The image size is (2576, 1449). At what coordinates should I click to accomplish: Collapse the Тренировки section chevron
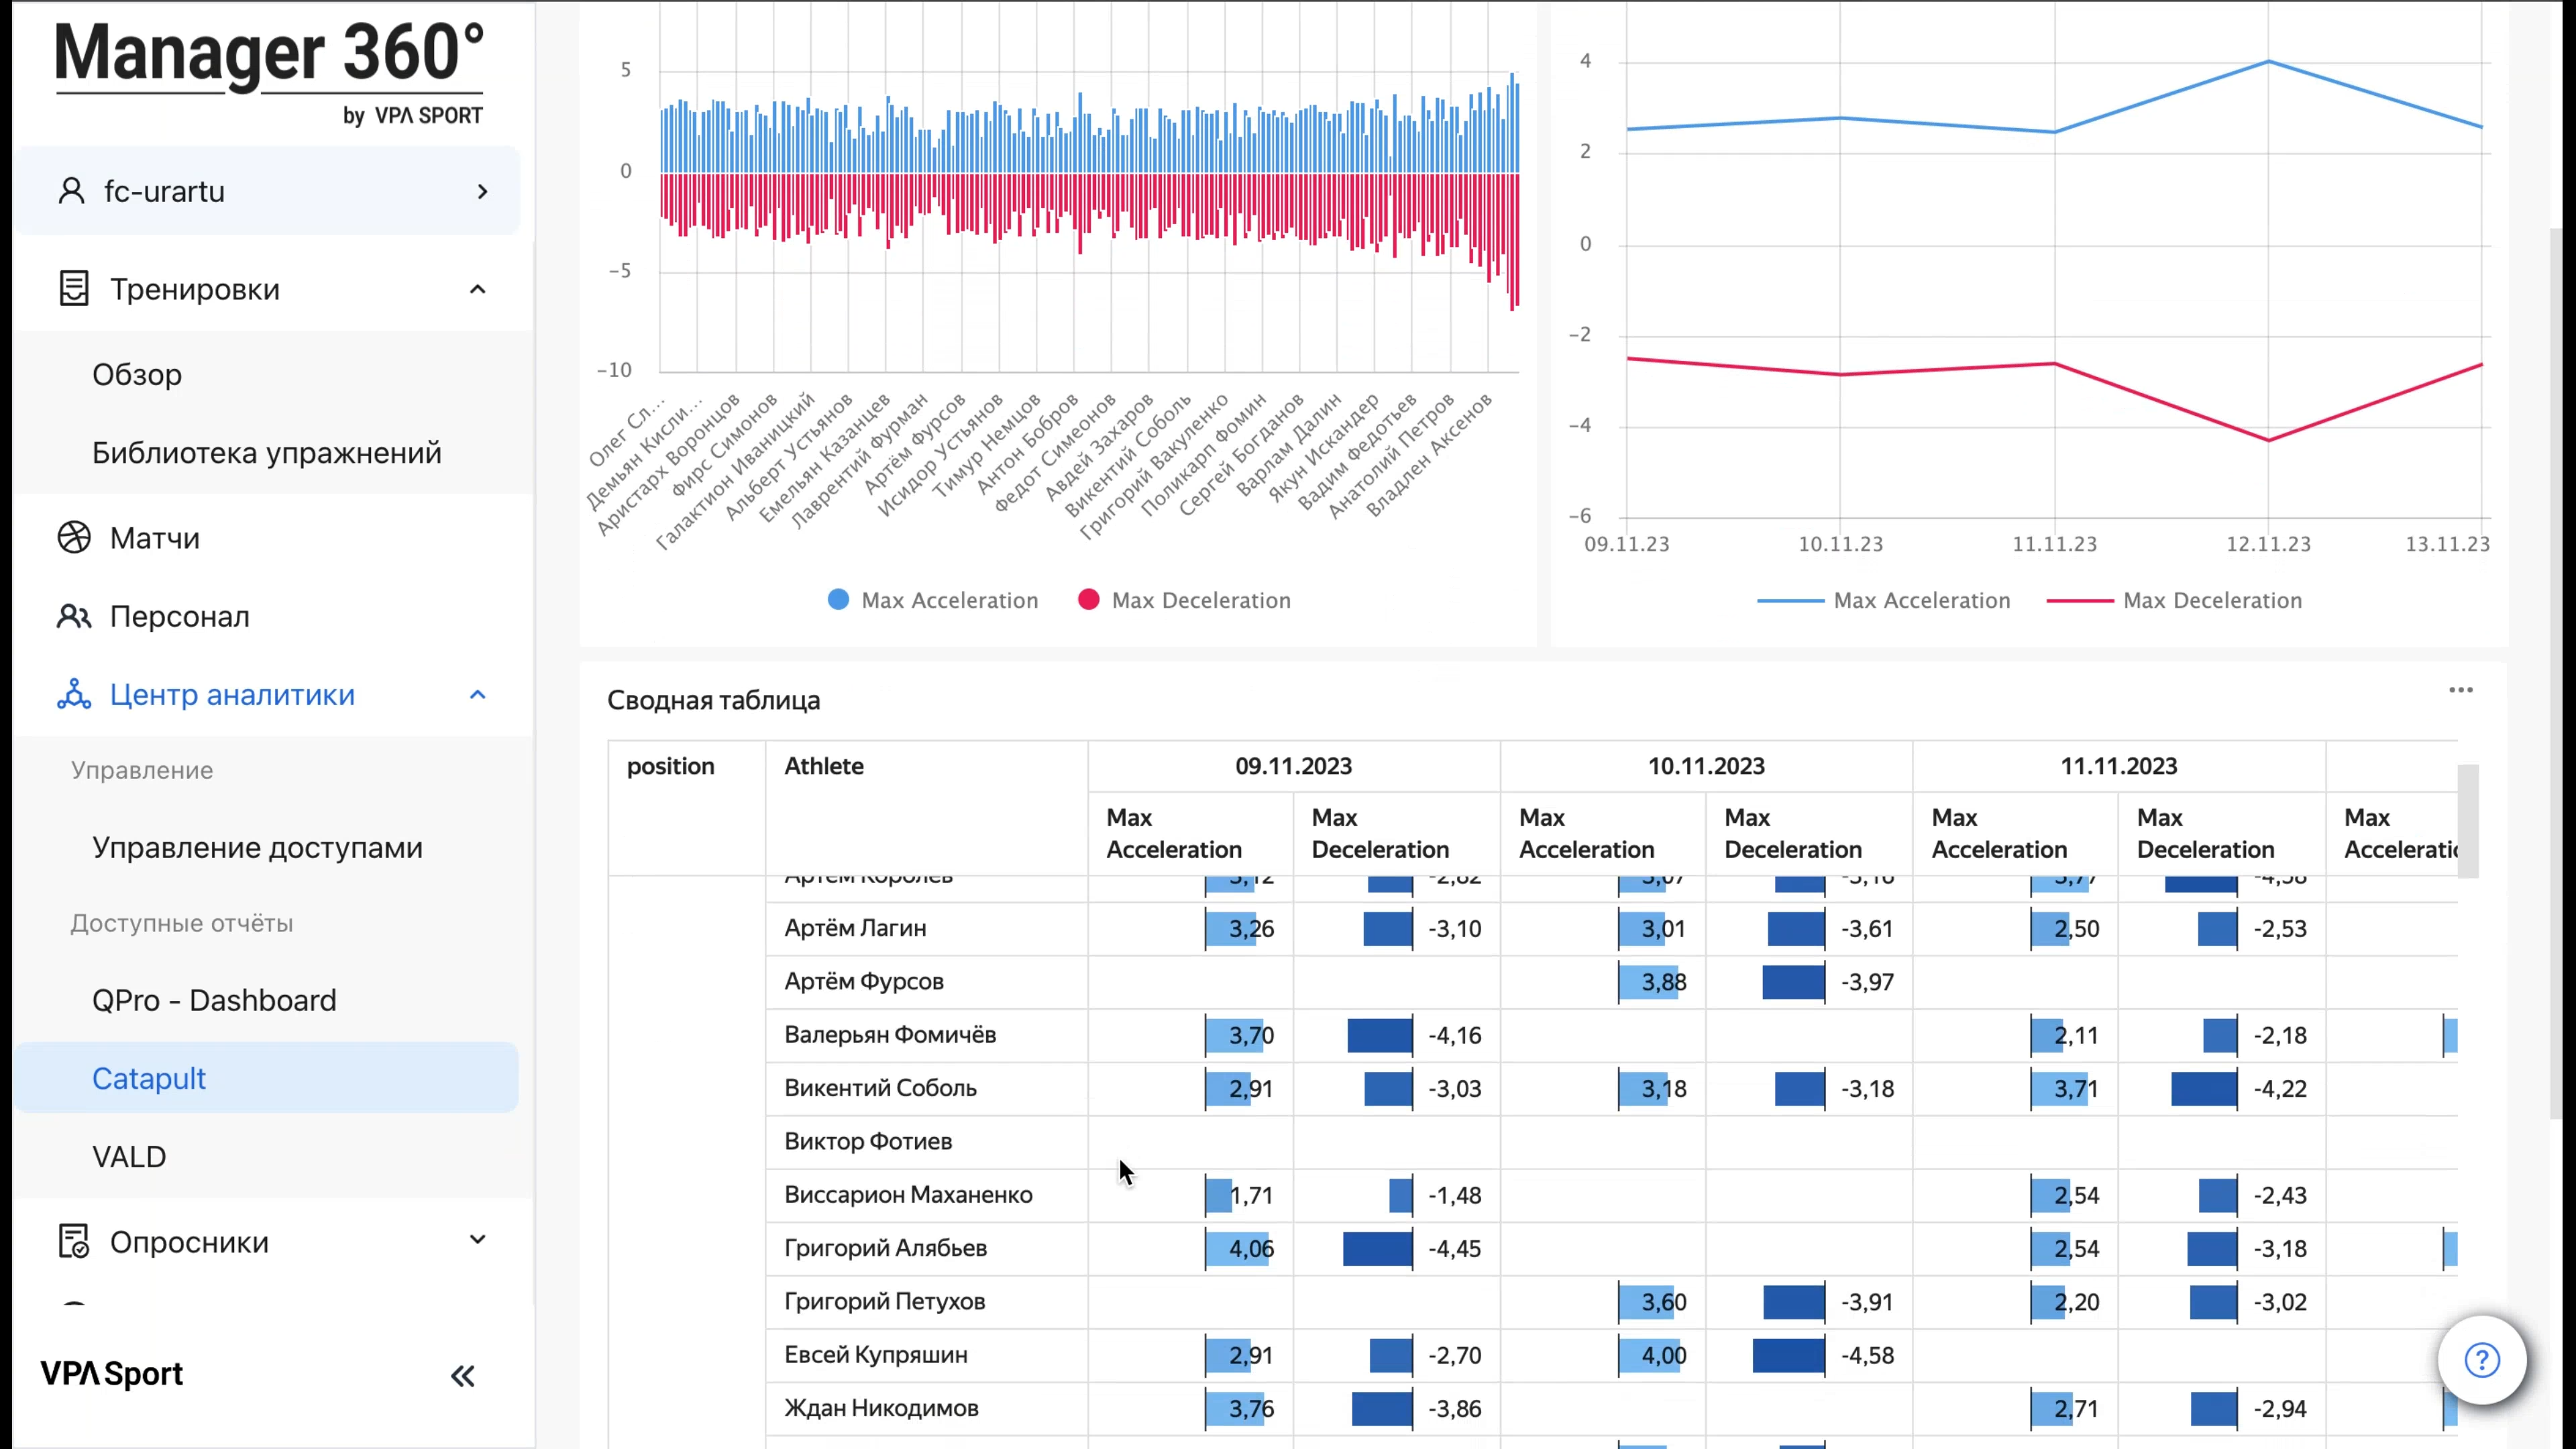coord(477,290)
